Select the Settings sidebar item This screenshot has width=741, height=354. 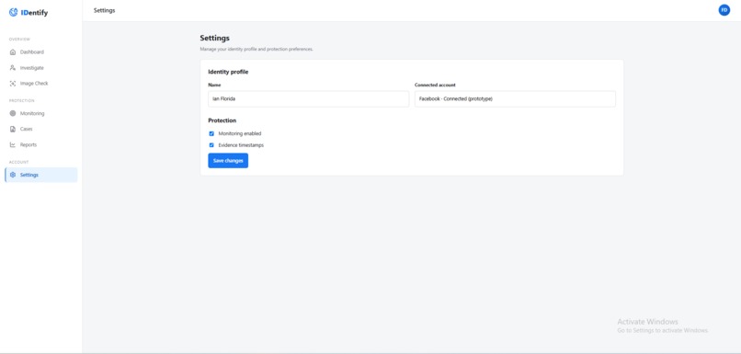(40, 175)
